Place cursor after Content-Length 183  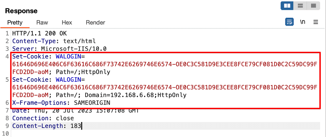81,126
